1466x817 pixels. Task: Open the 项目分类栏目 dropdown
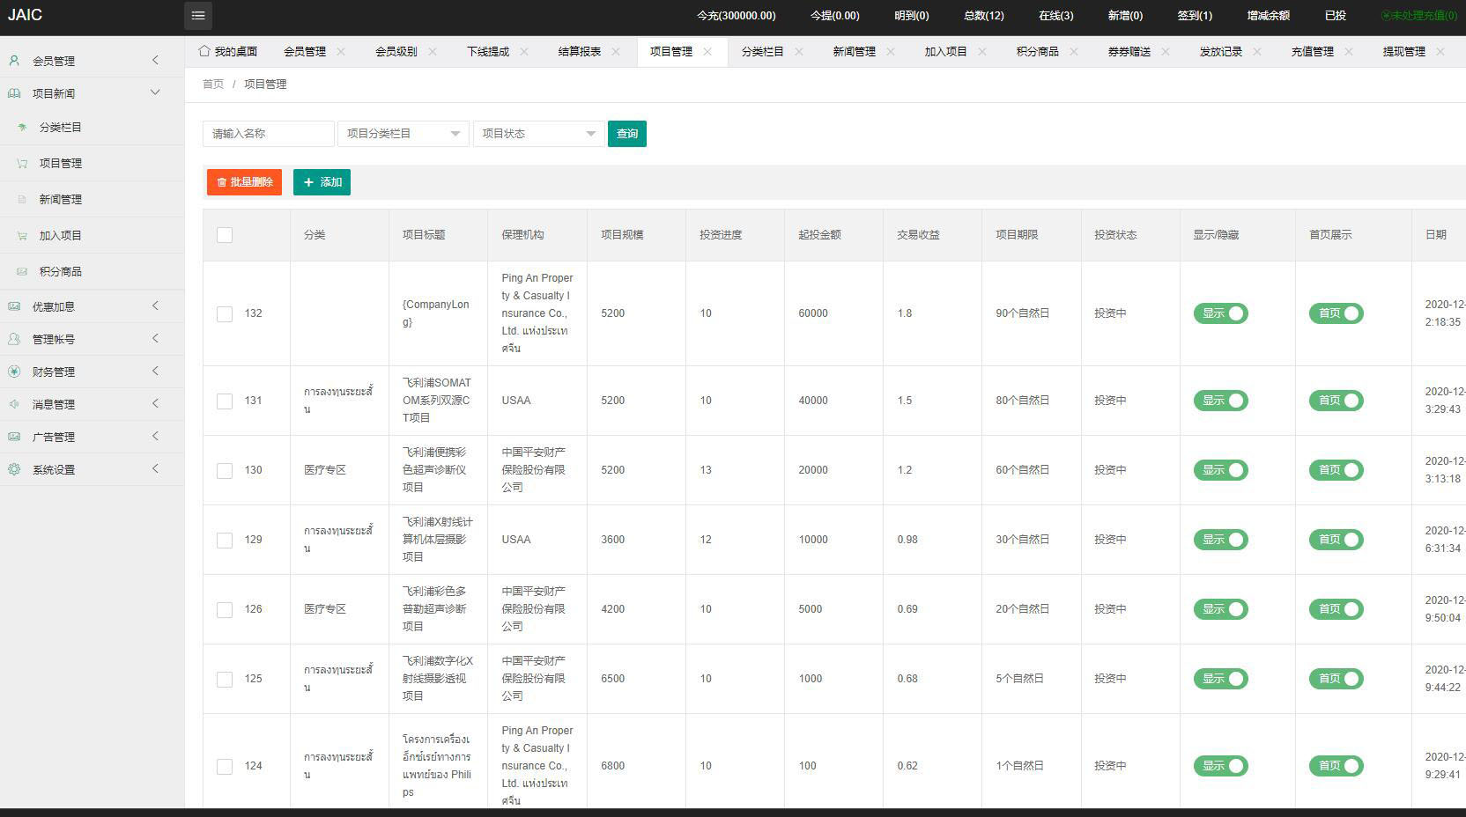click(404, 134)
